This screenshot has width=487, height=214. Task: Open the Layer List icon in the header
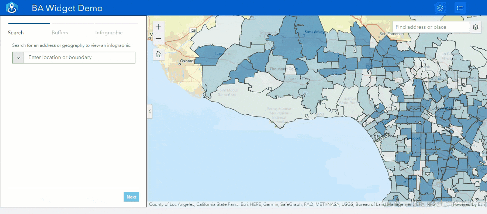pos(440,7)
